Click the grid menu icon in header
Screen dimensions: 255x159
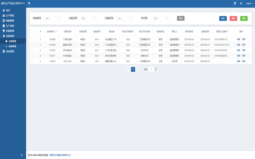(29, 3)
